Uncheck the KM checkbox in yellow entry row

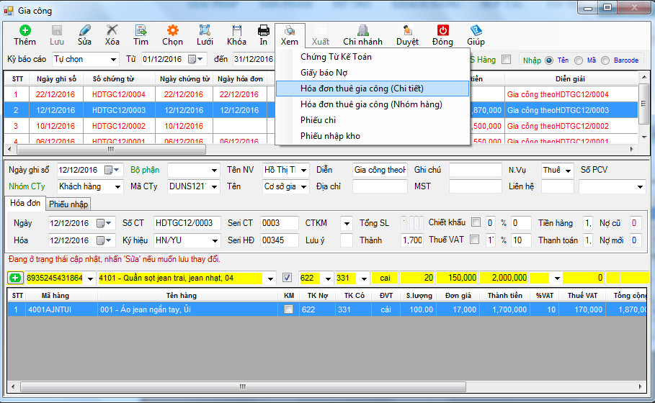pos(287,278)
